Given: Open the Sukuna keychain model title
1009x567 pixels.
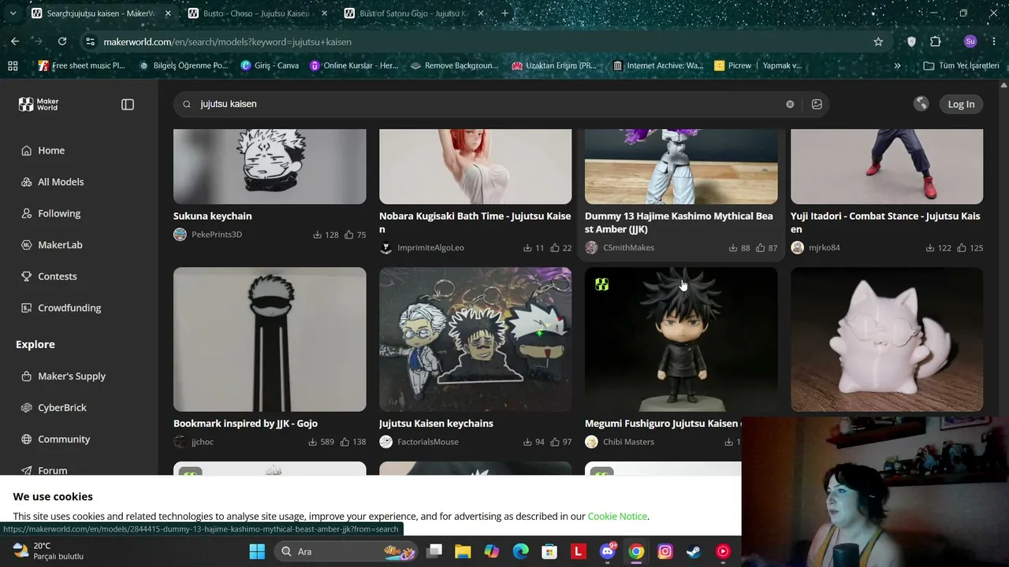Looking at the screenshot, I should 213,216.
